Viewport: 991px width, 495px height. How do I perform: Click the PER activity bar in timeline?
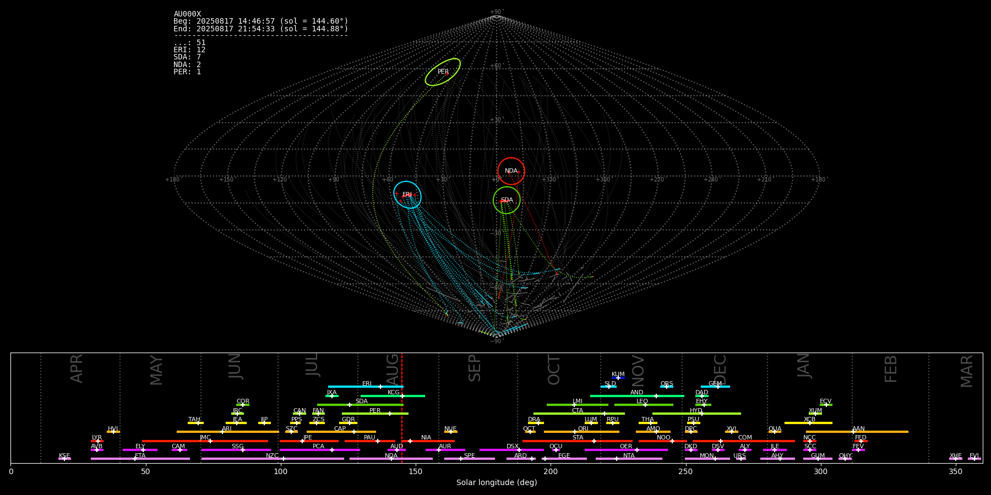tap(375, 414)
